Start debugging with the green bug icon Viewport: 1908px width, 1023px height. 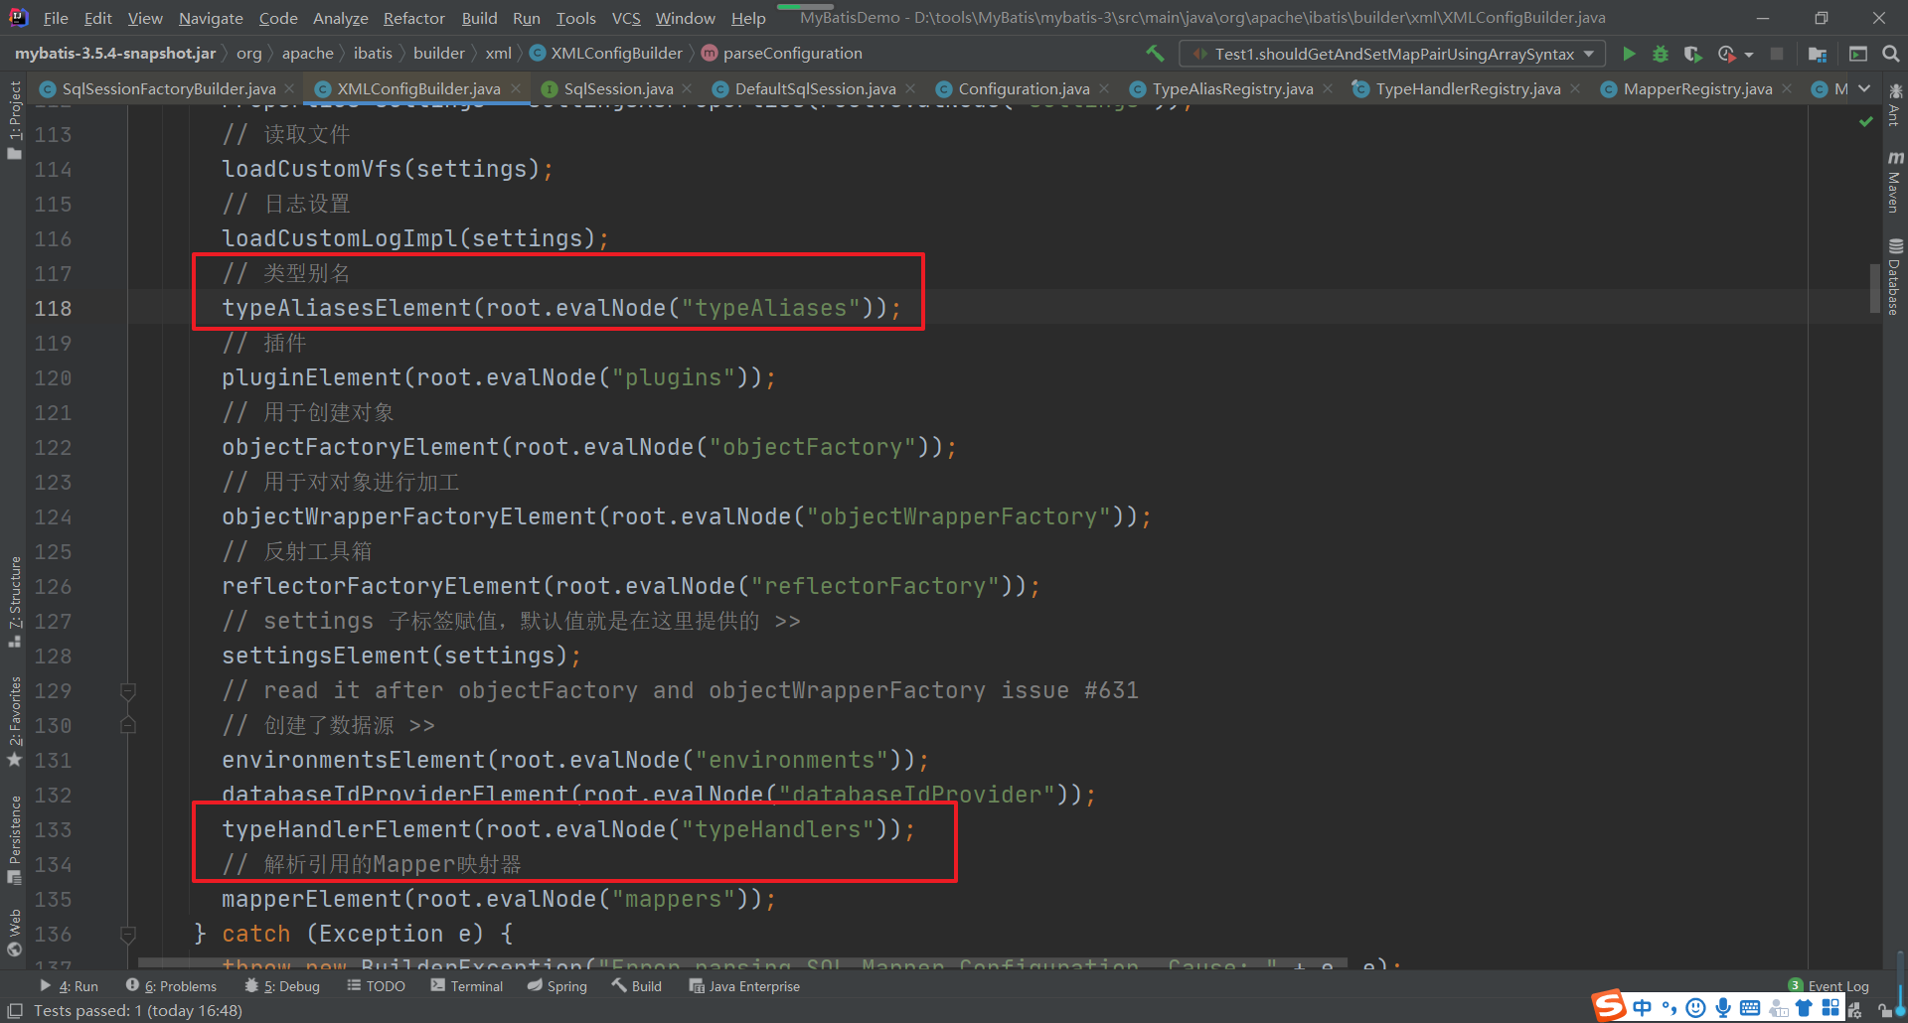[x=1660, y=54]
